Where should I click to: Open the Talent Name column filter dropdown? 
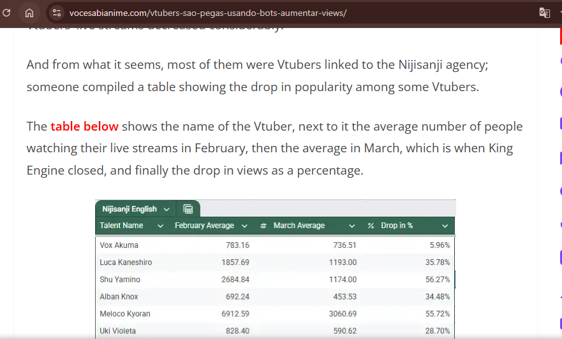(161, 226)
